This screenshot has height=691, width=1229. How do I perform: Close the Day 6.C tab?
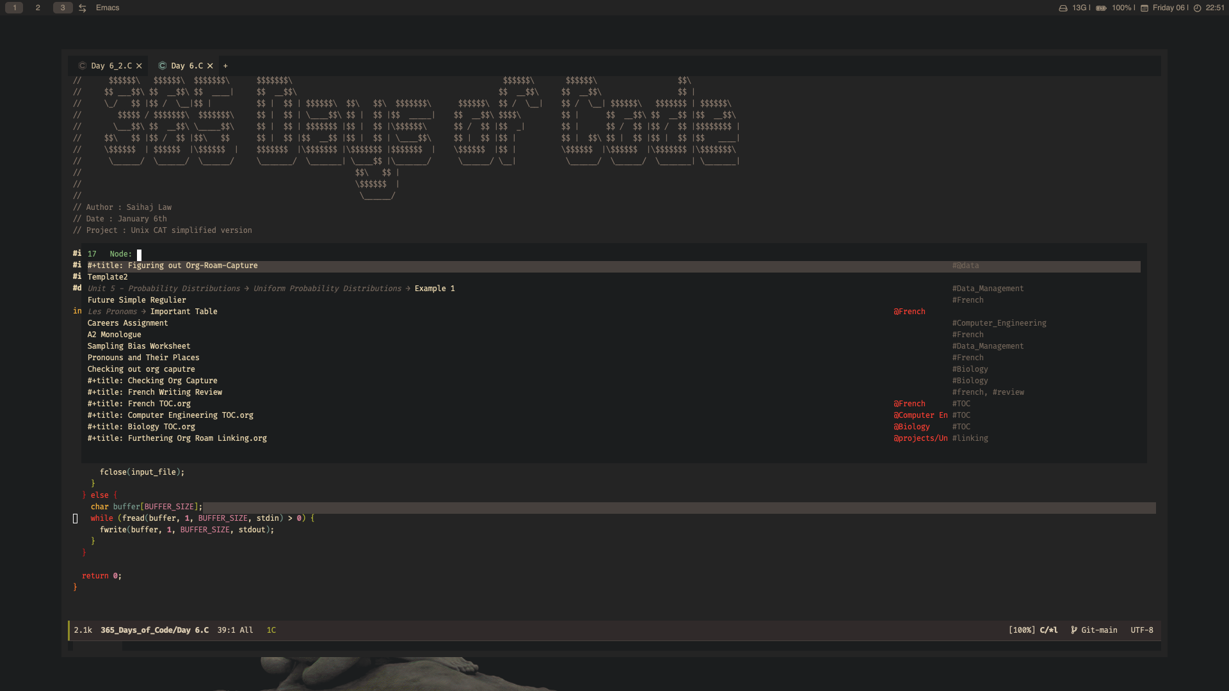[x=210, y=66]
